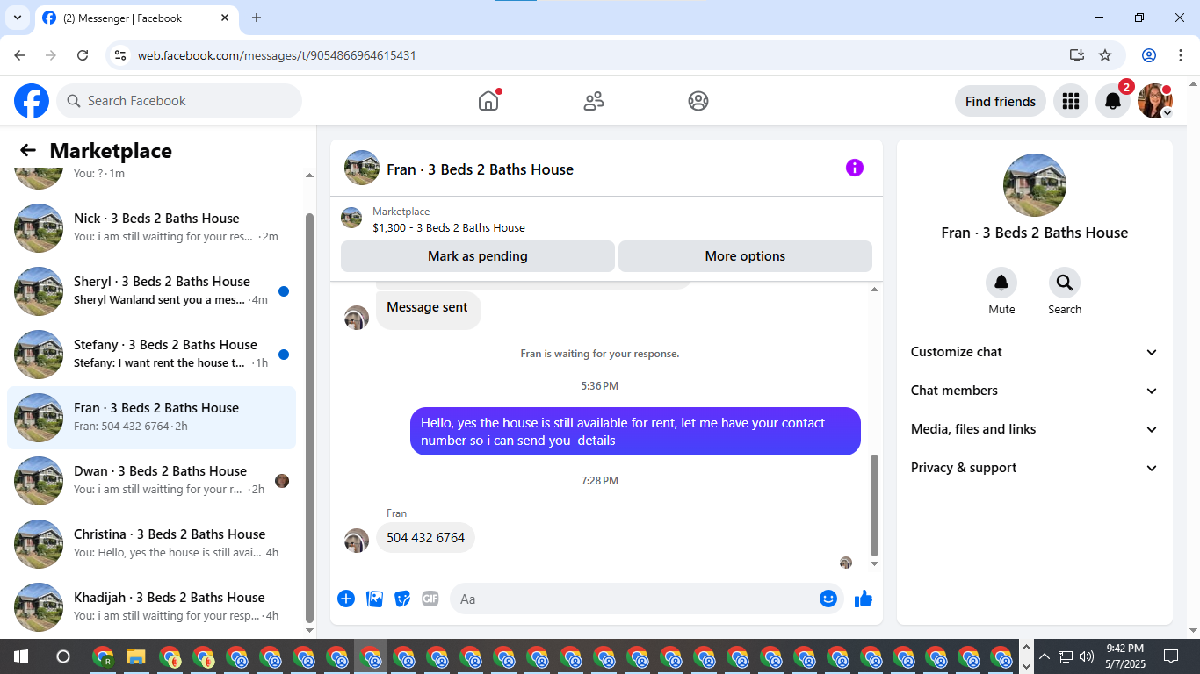
Task: Open the install app icon in address bar
Action: [1077, 55]
